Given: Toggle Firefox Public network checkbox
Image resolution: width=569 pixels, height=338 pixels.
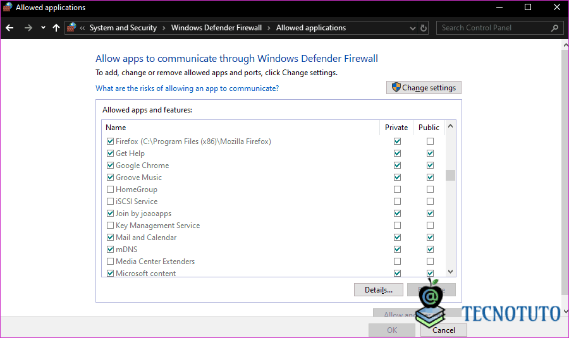Looking at the screenshot, I should pyautogui.click(x=430, y=142).
